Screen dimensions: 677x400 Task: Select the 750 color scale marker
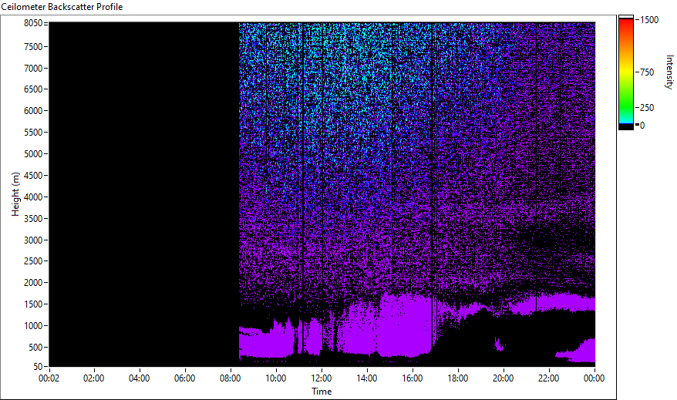[x=647, y=72]
